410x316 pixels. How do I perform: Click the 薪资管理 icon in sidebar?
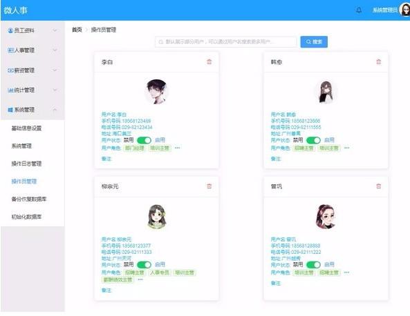pos(10,70)
